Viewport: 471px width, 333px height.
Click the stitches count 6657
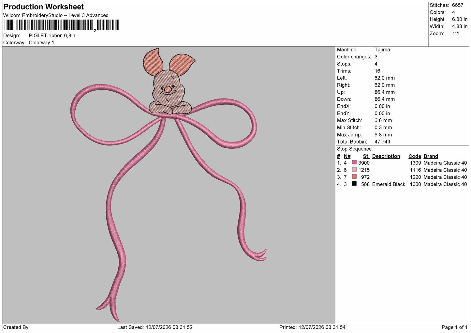pyautogui.click(x=458, y=5)
